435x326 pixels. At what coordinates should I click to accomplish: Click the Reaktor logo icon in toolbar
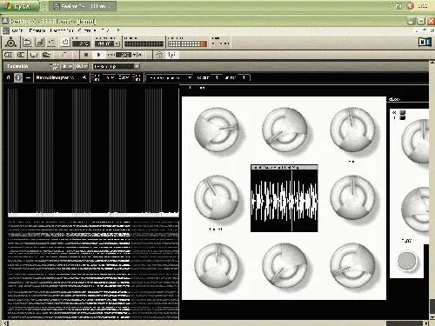[x=10, y=43]
